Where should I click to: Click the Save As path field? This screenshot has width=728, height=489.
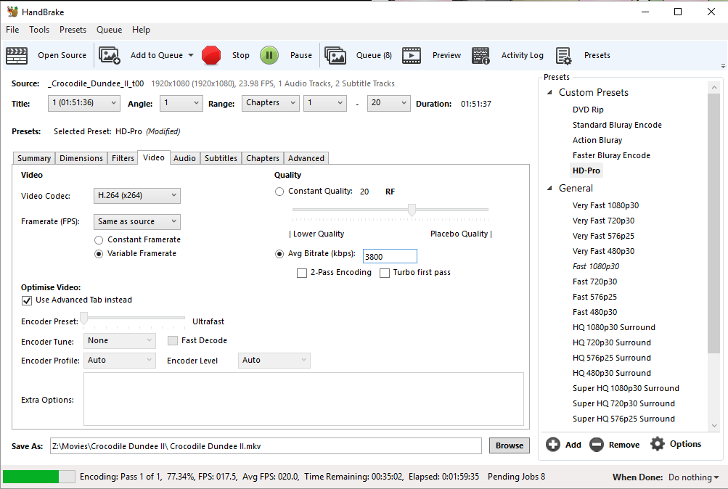pyautogui.click(x=266, y=446)
